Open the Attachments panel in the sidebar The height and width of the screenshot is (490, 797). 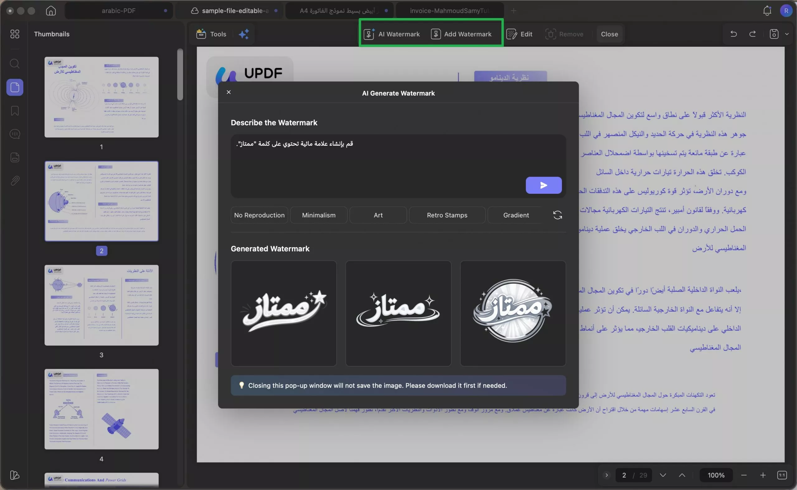click(15, 180)
